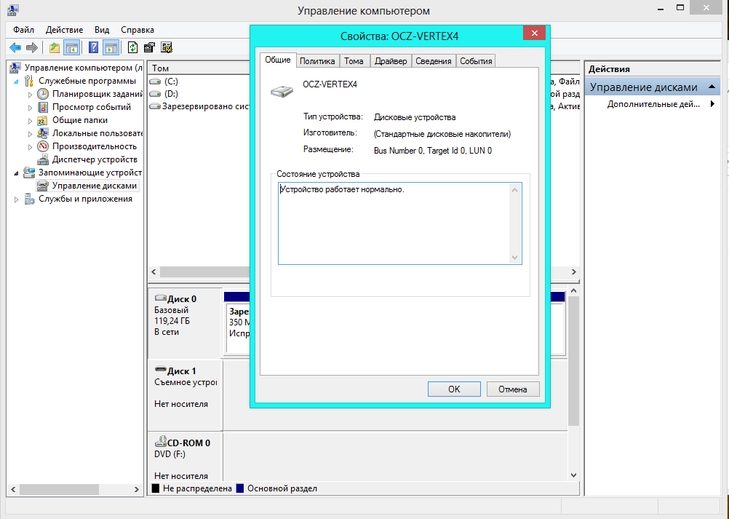Viewport: 729px width, 519px height.
Task: Toggle the show/hide console tree button
Action: tap(72, 48)
